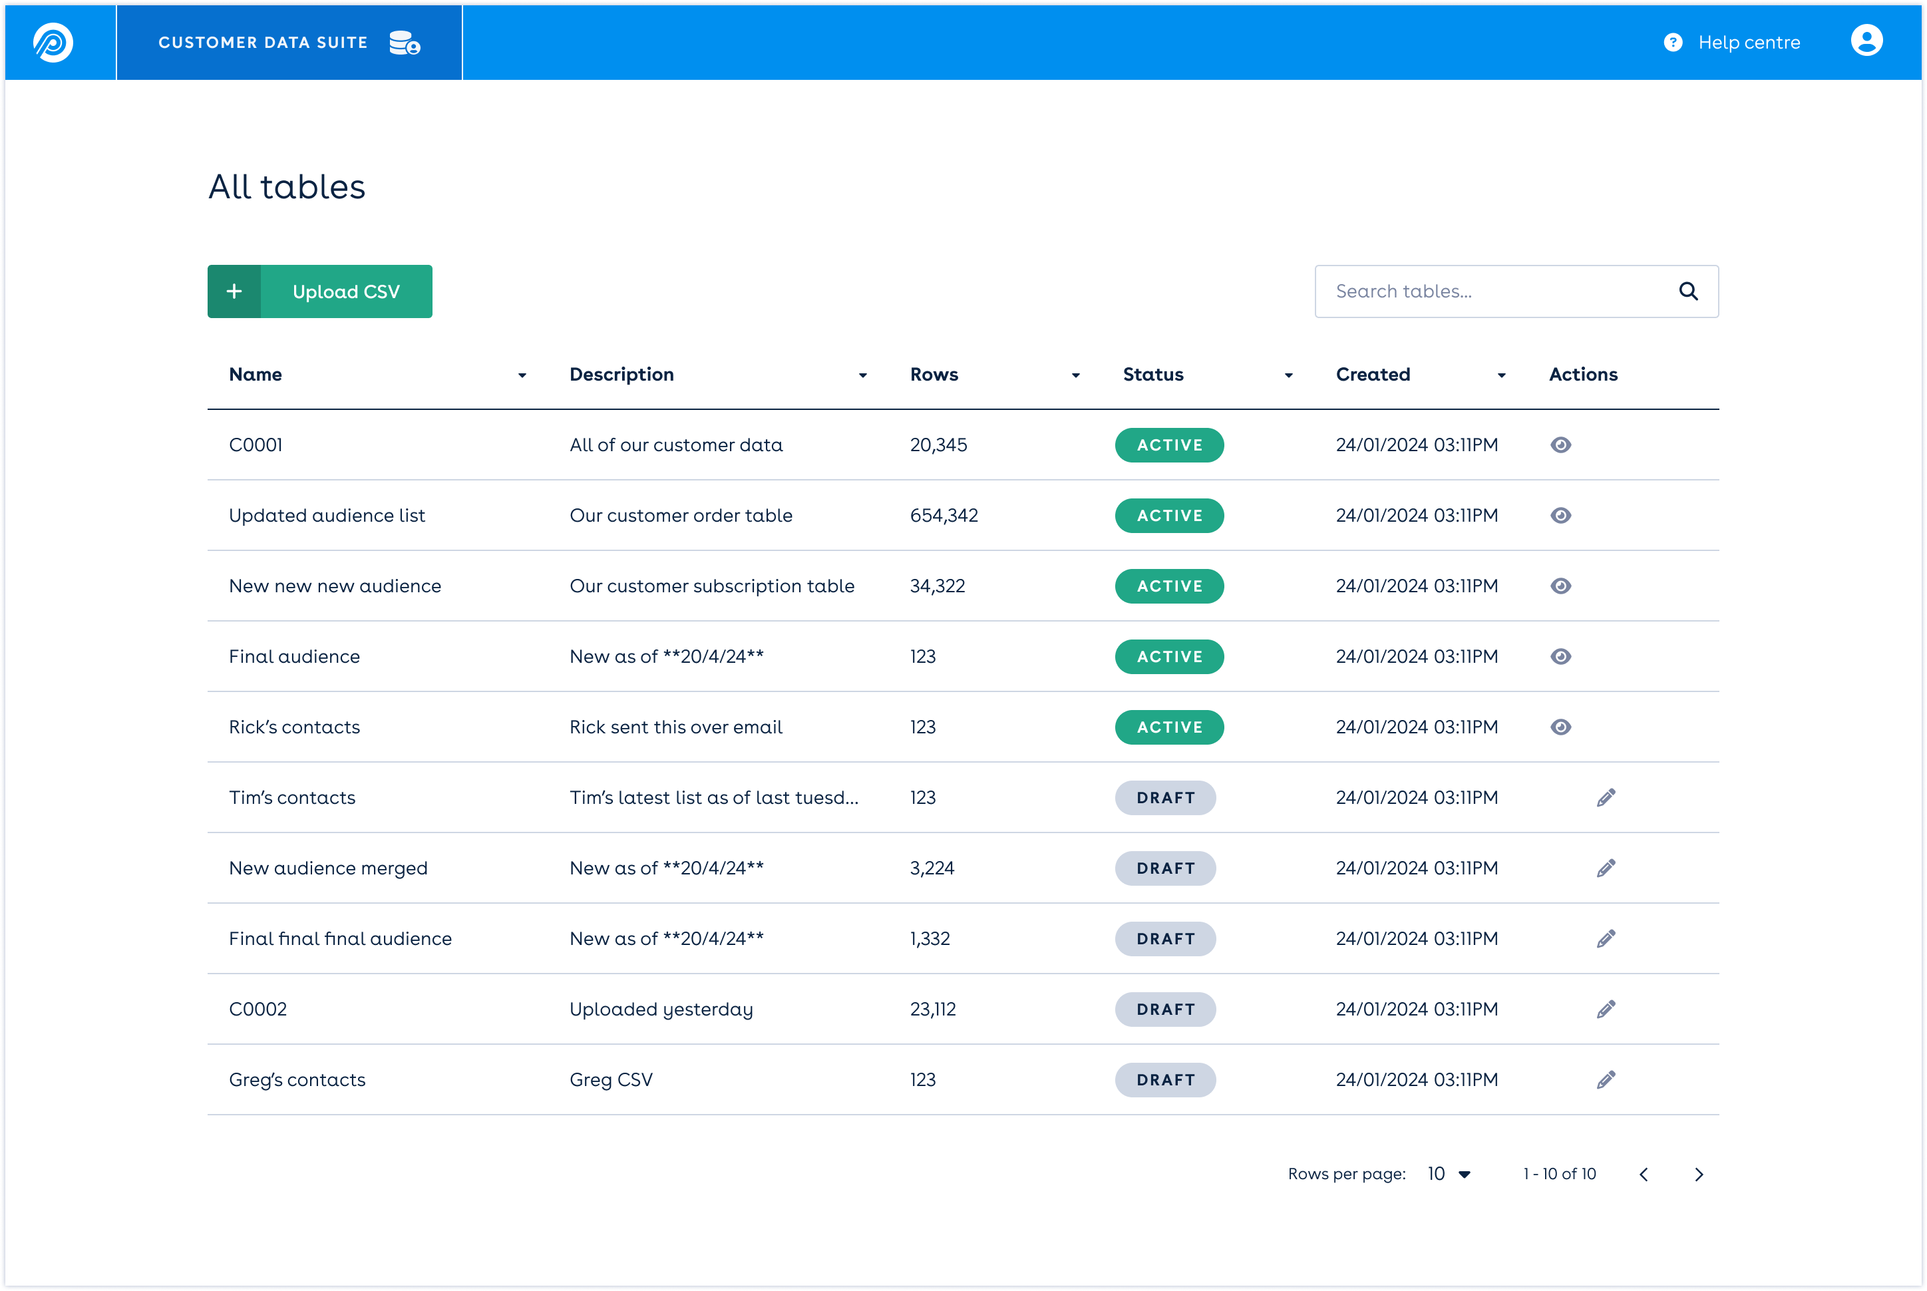1927x1291 pixels.
Task: Go to the previous page arrow
Action: point(1644,1175)
